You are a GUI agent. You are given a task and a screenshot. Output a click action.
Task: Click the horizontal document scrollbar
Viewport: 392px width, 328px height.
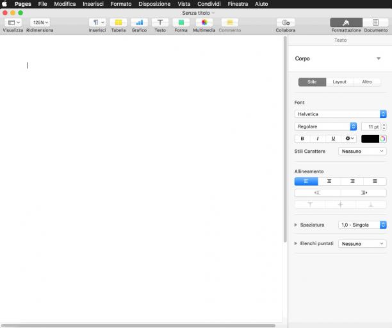[x=138, y=325]
